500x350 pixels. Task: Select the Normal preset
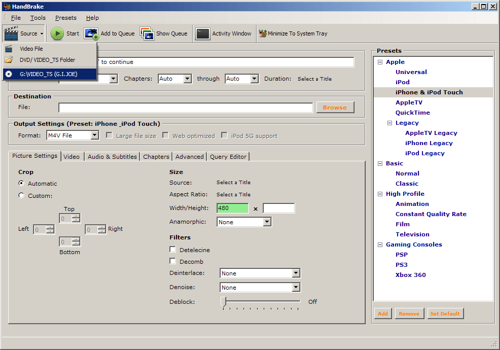407,173
